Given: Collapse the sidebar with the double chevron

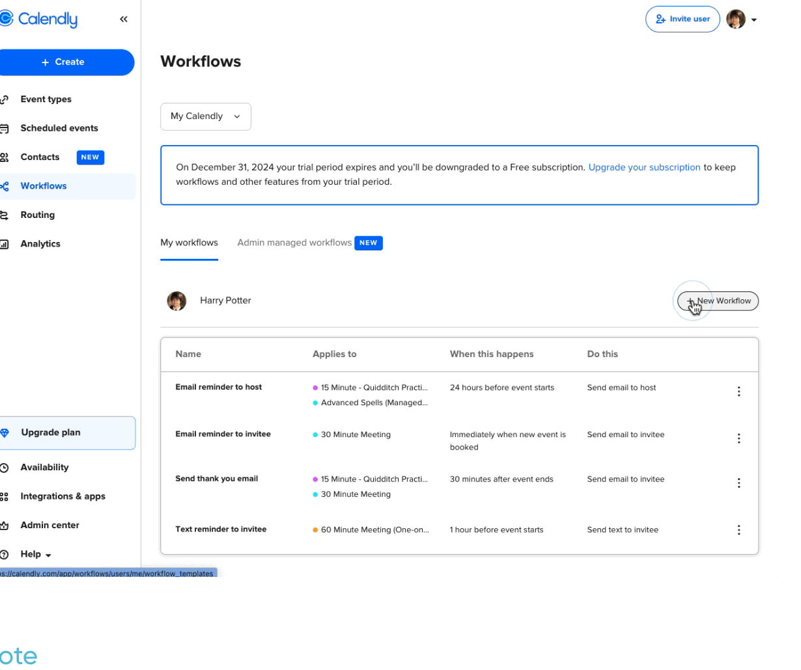Looking at the screenshot, I should tap(124, 19).
